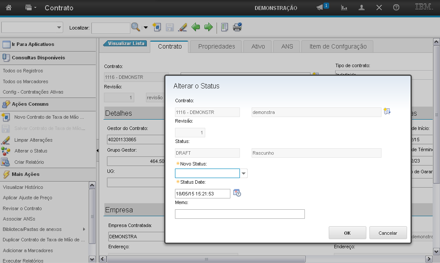Click the print icon in toolbar

(x=237, y=27)
